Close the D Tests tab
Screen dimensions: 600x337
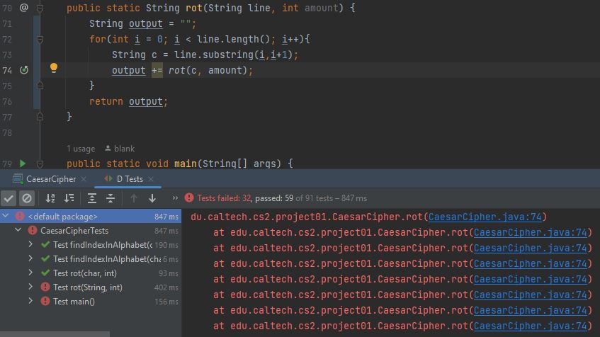click(150, 179)
